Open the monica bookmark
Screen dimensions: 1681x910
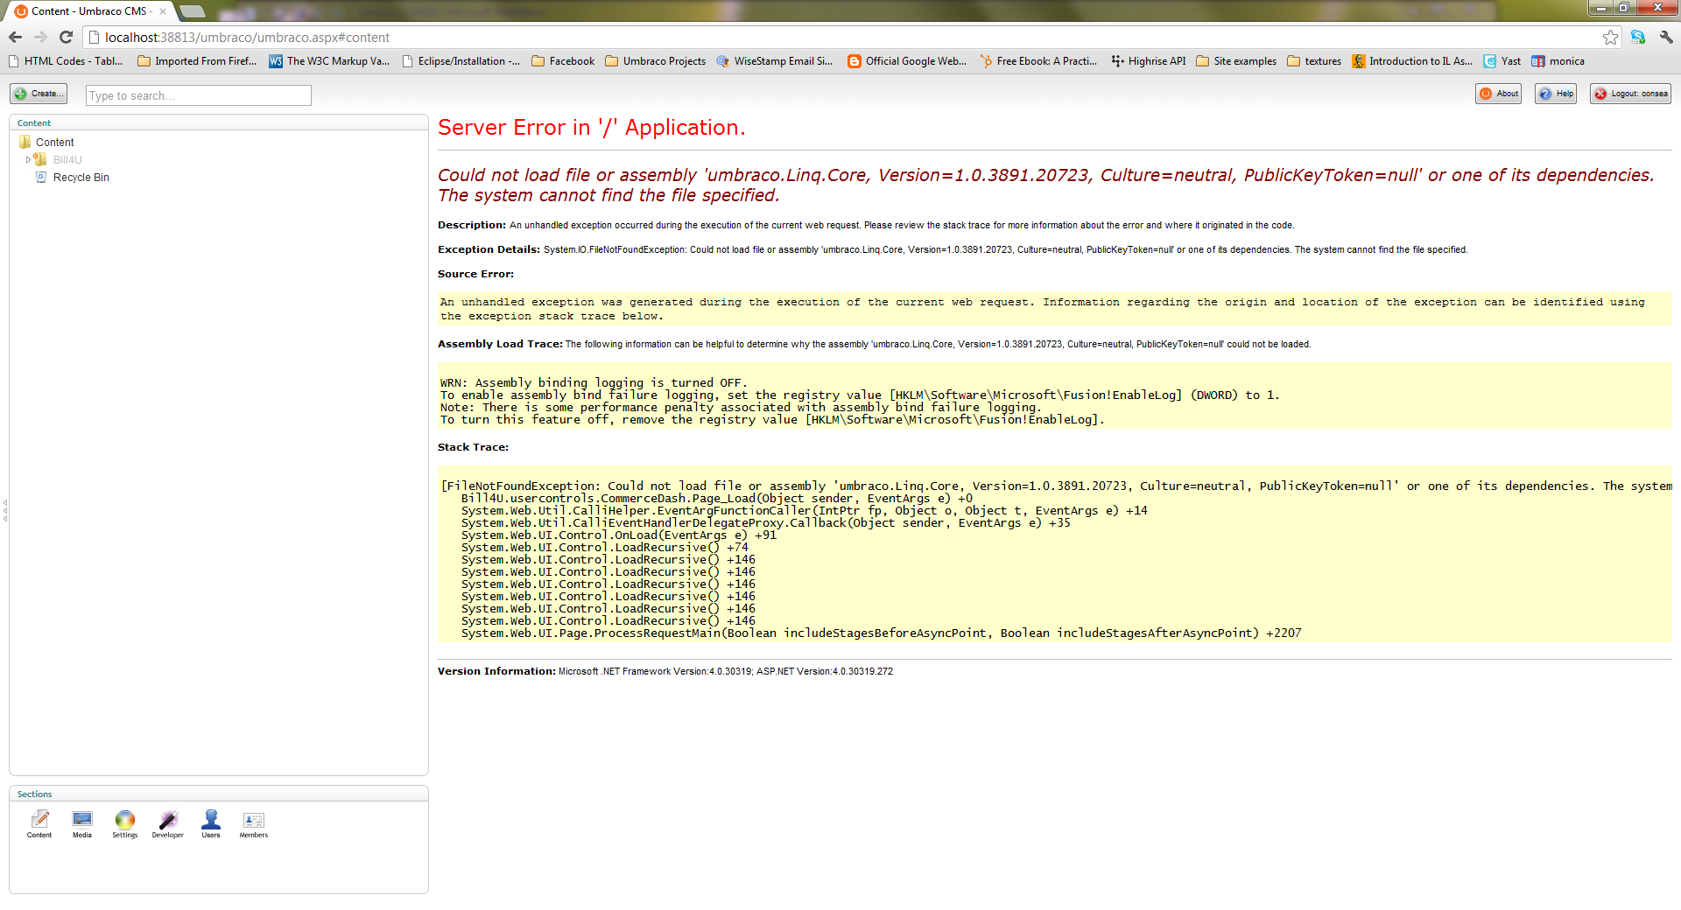point(1558,61)
